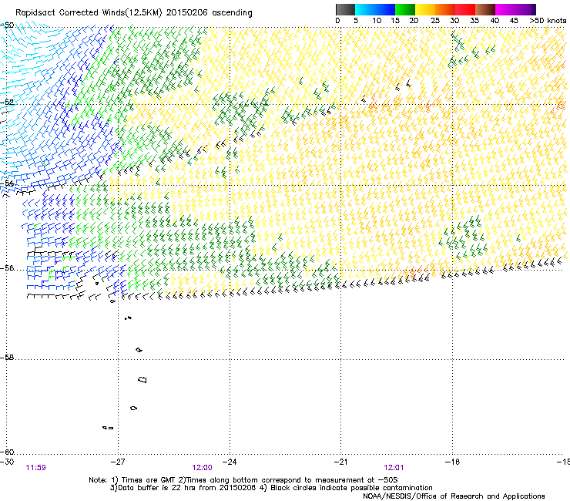The width and height of the screenshot is (570, 501).
Task: Click the latitude label -60
Action: [7, 452]
